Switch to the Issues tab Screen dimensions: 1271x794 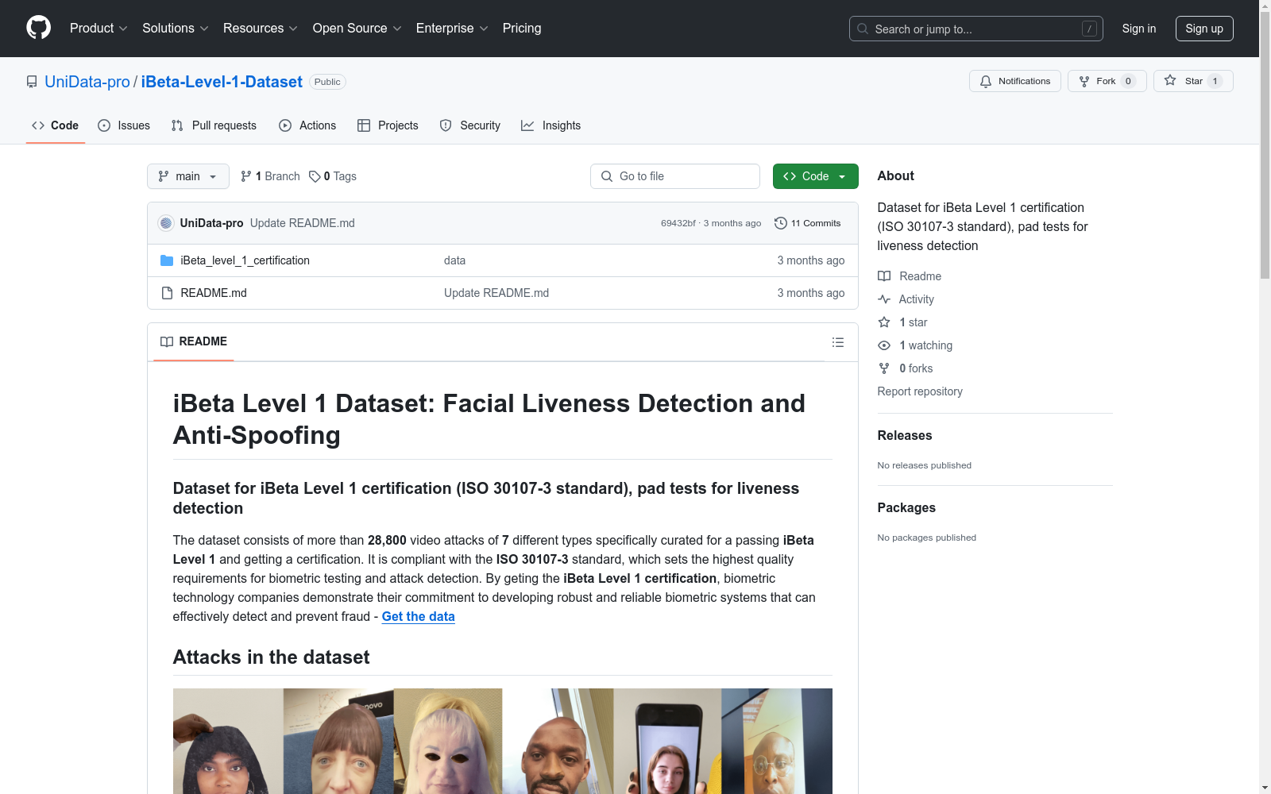124,125
